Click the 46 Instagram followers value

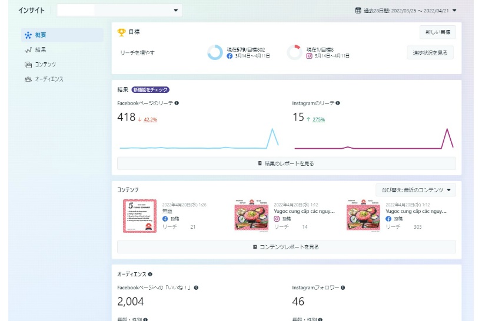click(x=298, y=302)
